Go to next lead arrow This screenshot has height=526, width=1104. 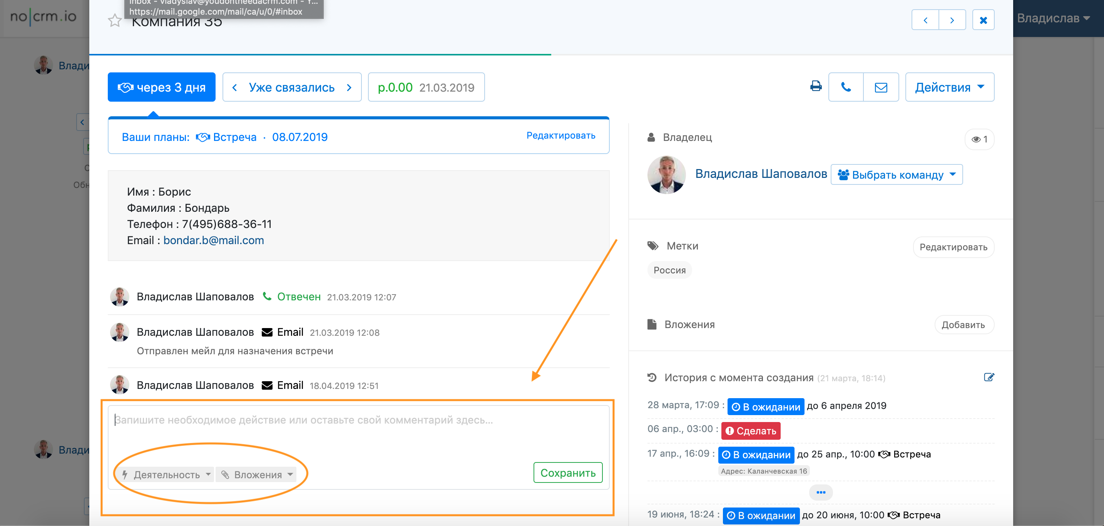952,20
